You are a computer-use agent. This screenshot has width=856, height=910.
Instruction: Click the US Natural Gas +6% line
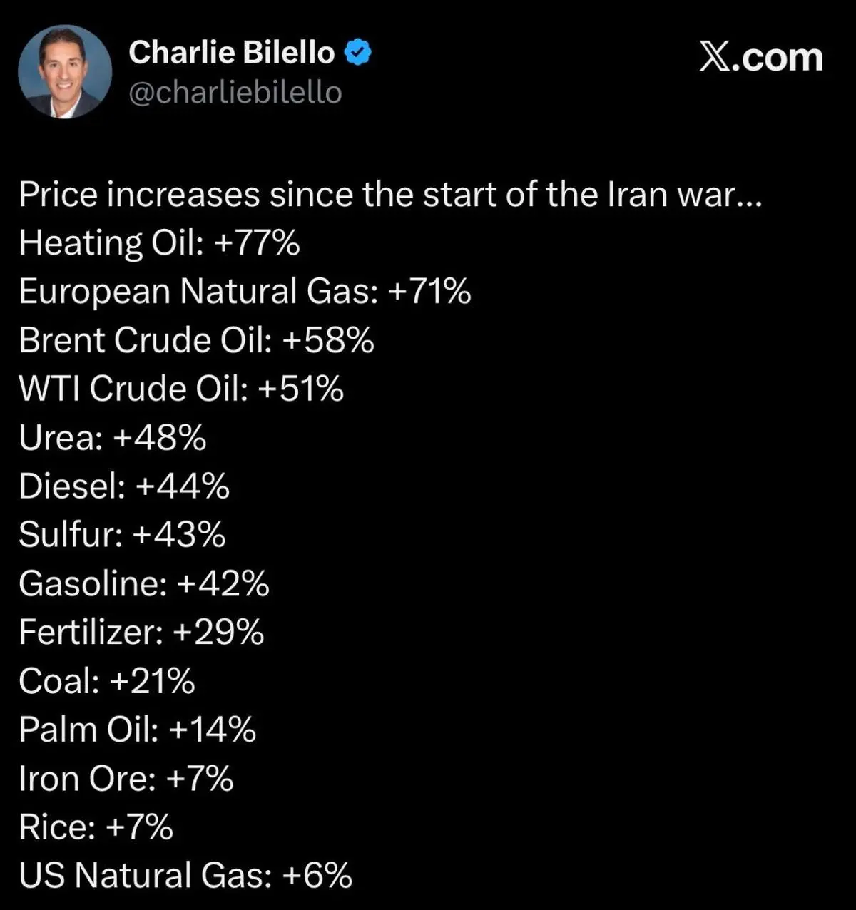(x=185, y=876)
